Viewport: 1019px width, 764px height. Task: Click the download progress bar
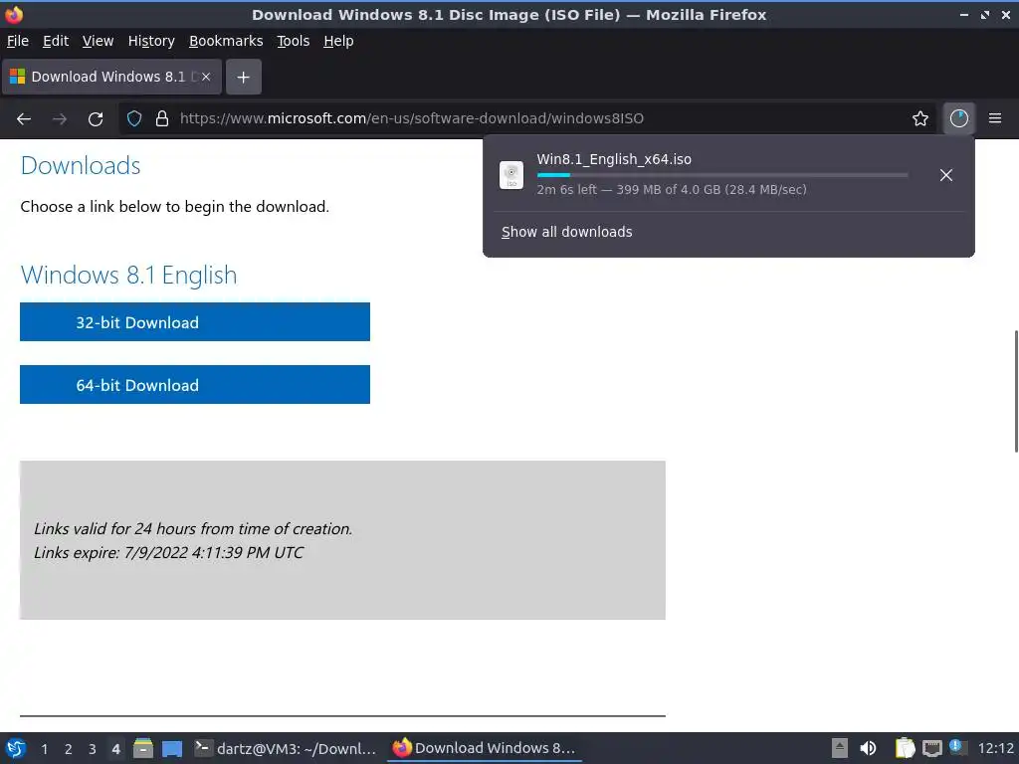click(722, 175)
